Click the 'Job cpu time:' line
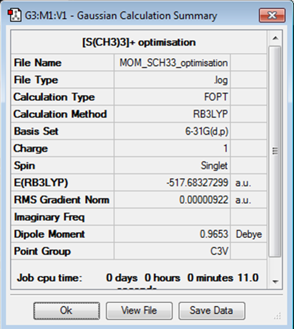 [x=138, y=278]
